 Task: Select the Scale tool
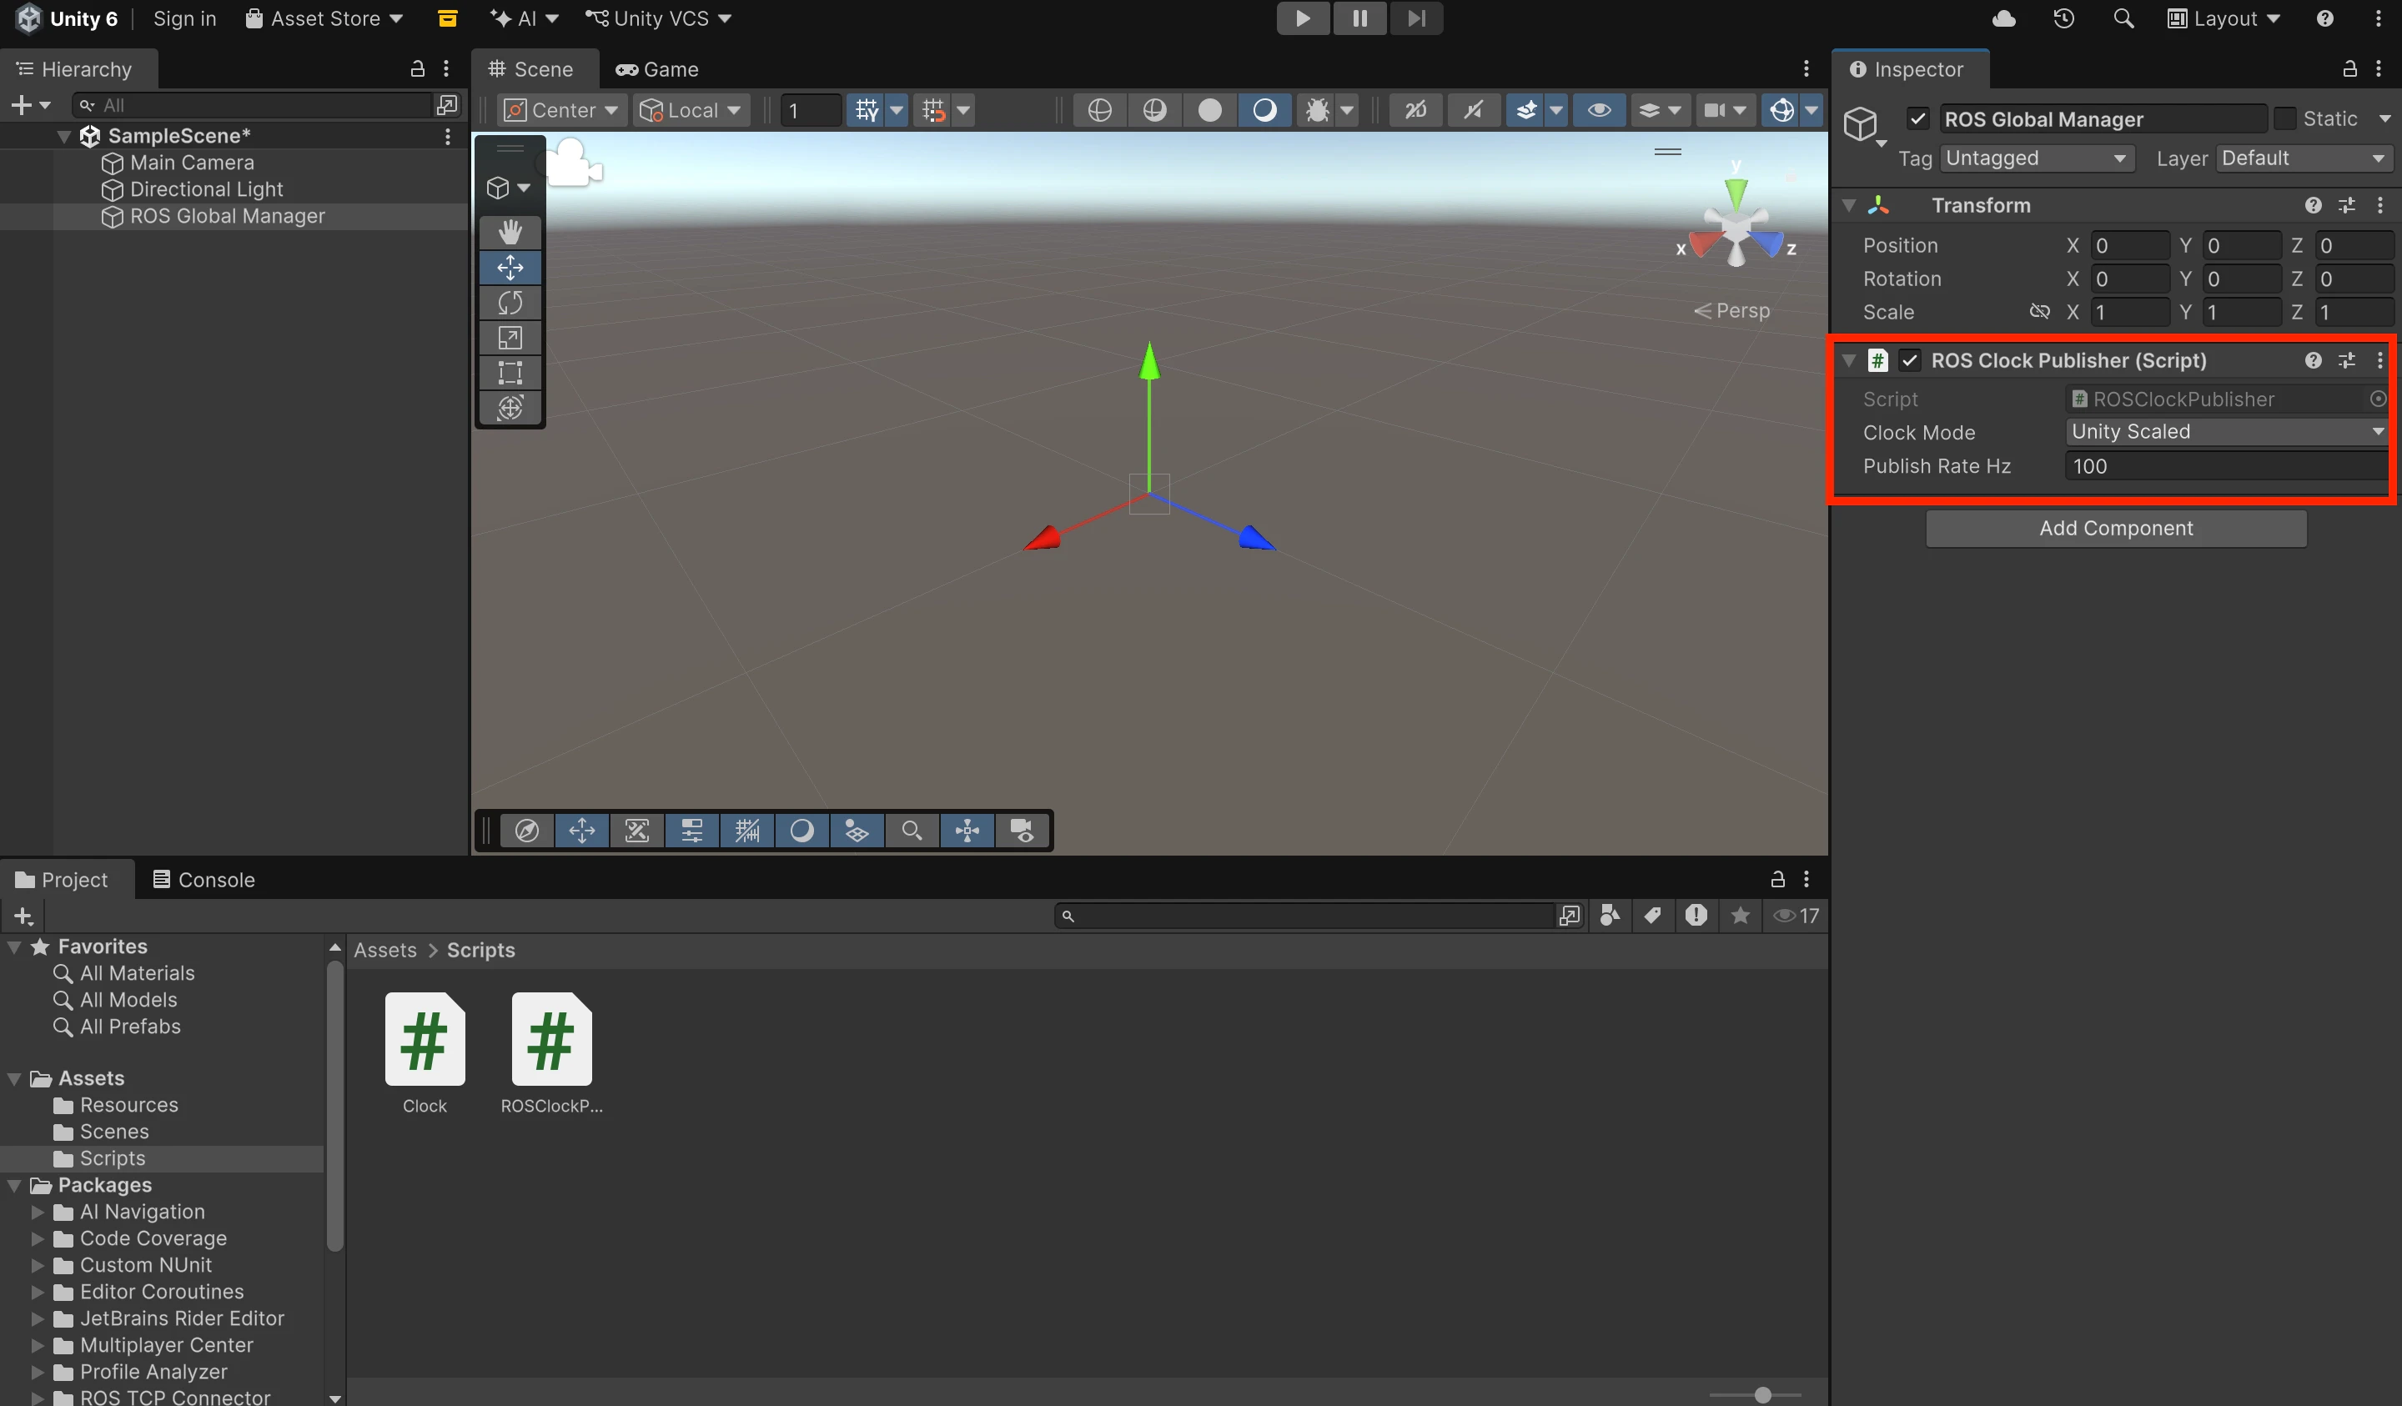pyautogui.click(x=510, y=338)
